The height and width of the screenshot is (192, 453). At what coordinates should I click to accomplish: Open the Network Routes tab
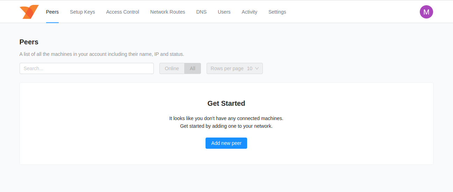click(x=167, y=12)
